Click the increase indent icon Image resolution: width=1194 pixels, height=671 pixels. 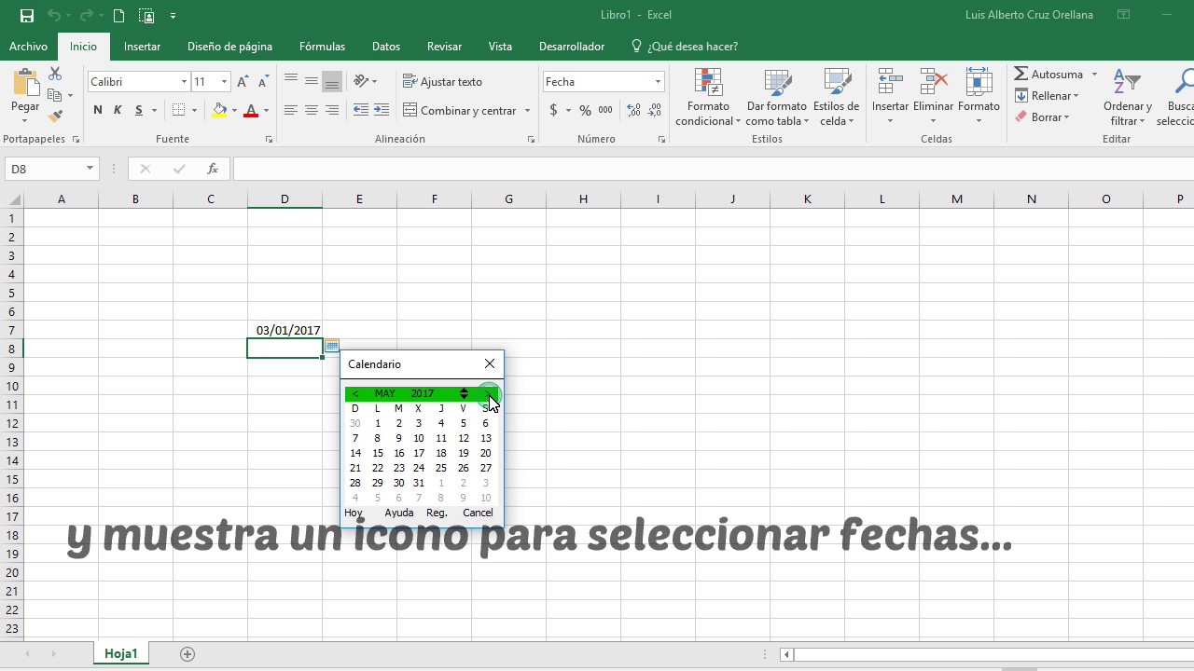pos(382,110)
